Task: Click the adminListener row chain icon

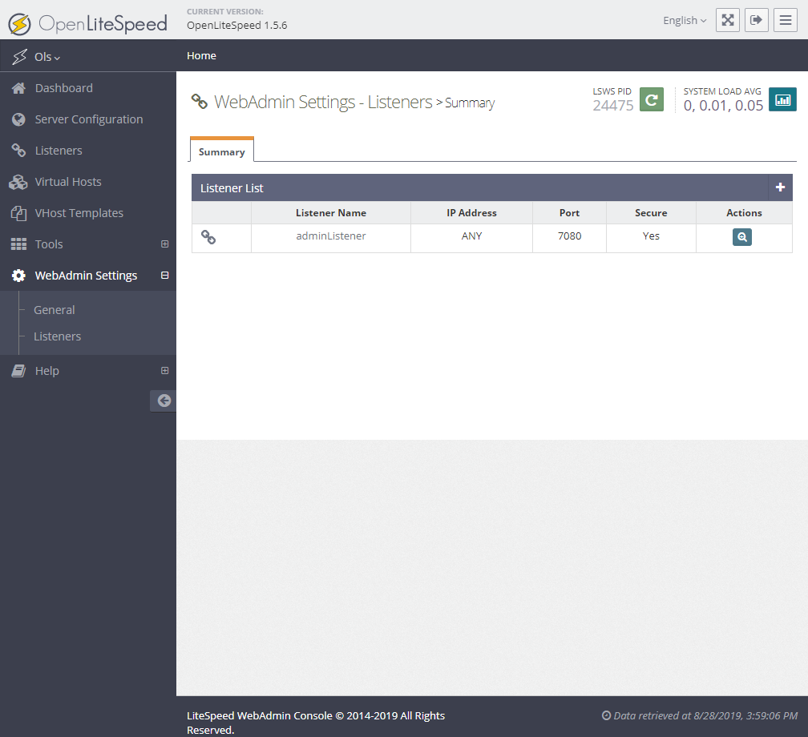Action: [208, 237]
